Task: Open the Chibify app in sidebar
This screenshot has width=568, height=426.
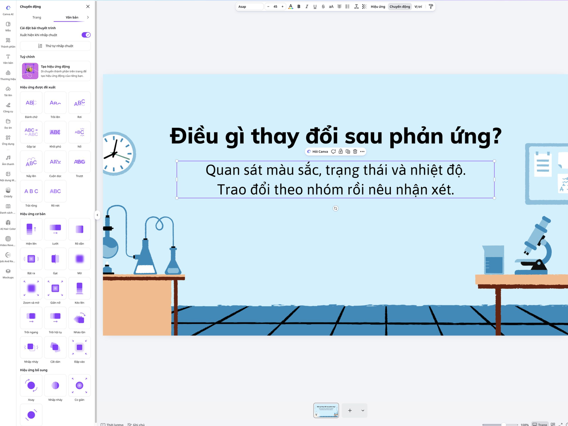Action: tap(8, 192)
